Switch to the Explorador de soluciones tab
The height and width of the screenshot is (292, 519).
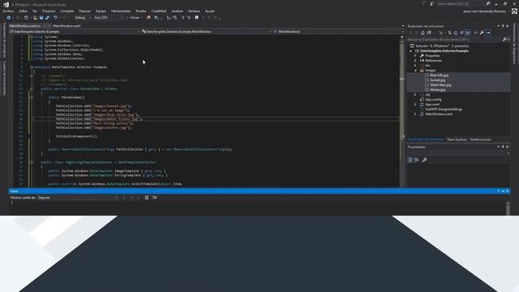(425, 140)
